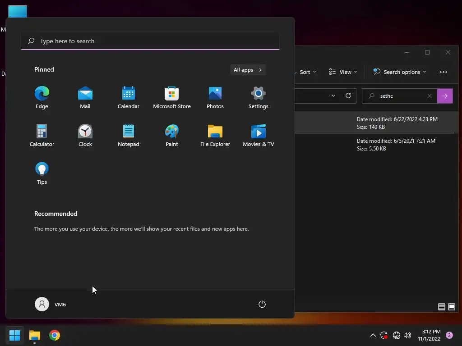Image resolution: width=462 pixels, height=346 pixels.
Task: Run search with the purple arrow button
Action: [445, 96]
